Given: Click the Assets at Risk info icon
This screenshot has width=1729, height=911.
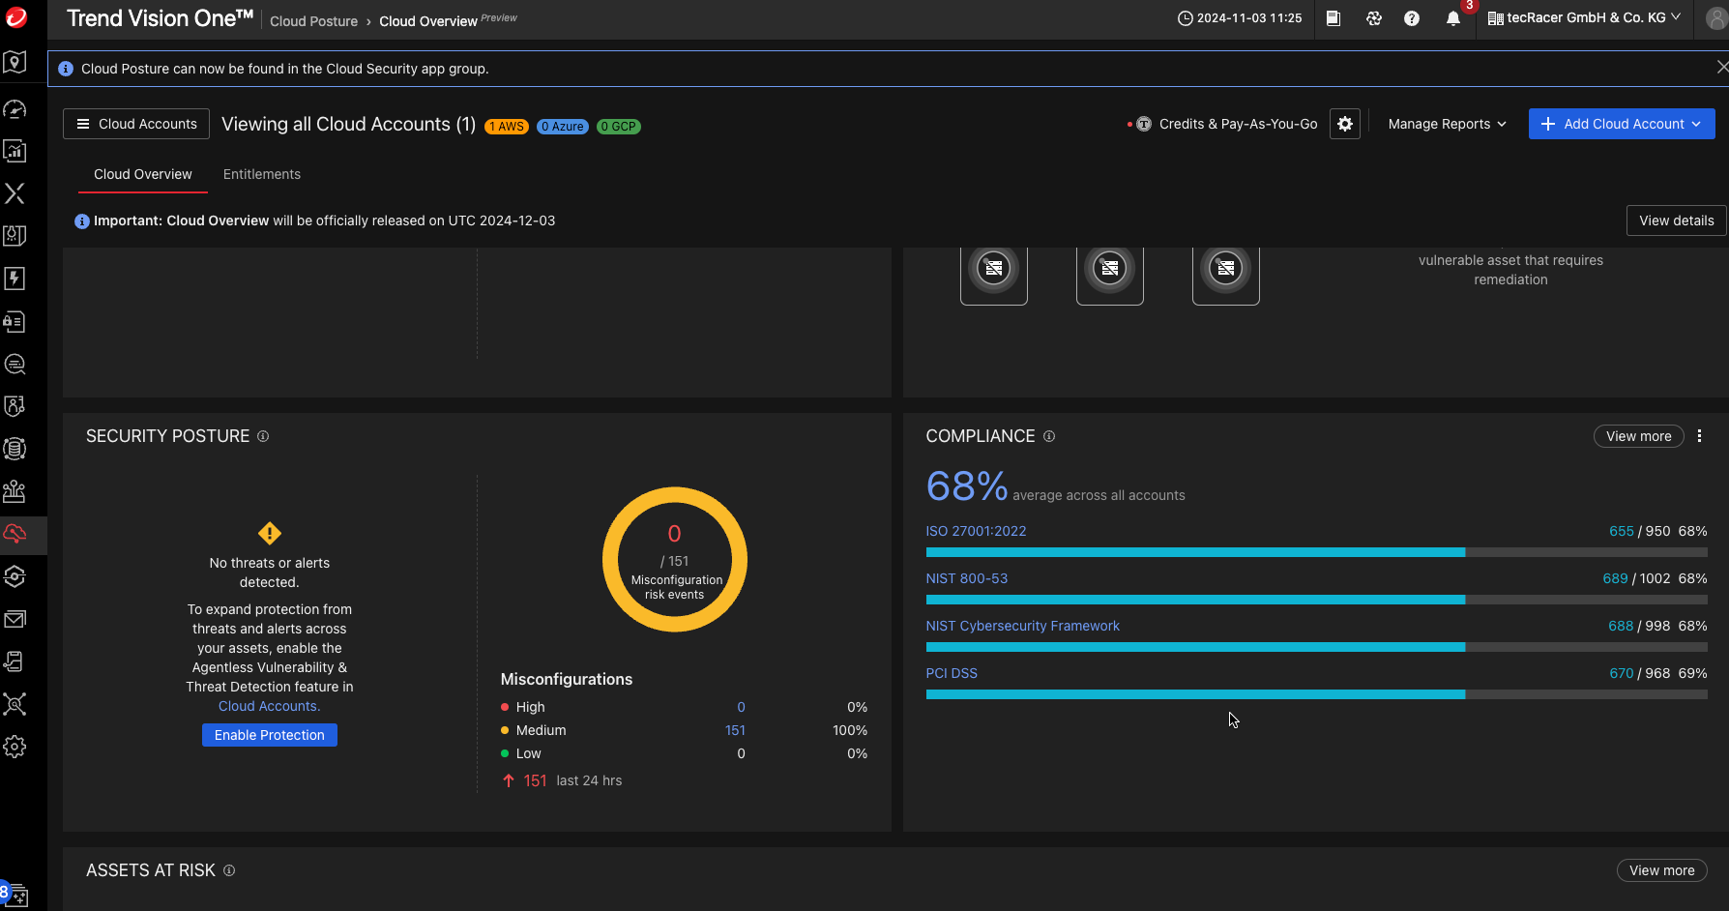Looking at the screenshot, I should [229, 870].
